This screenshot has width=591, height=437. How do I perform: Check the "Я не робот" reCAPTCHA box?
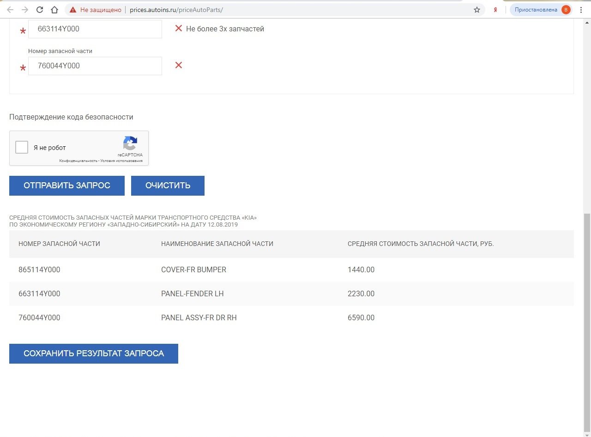tap(22, 147)
